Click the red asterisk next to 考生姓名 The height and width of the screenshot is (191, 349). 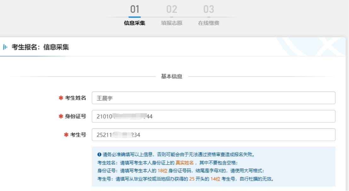click(x=61, y=98)
